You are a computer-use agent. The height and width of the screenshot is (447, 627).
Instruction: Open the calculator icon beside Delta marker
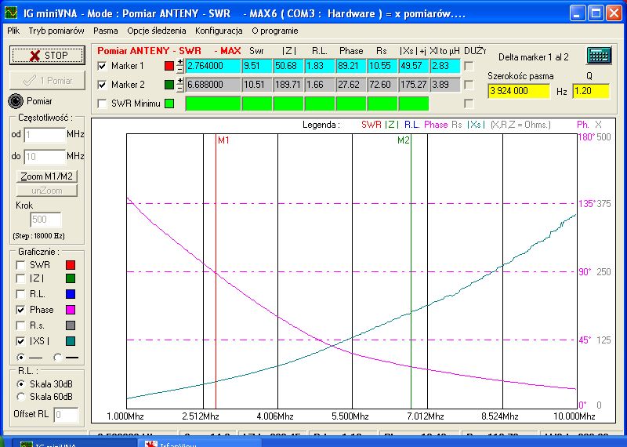[599, 56]
